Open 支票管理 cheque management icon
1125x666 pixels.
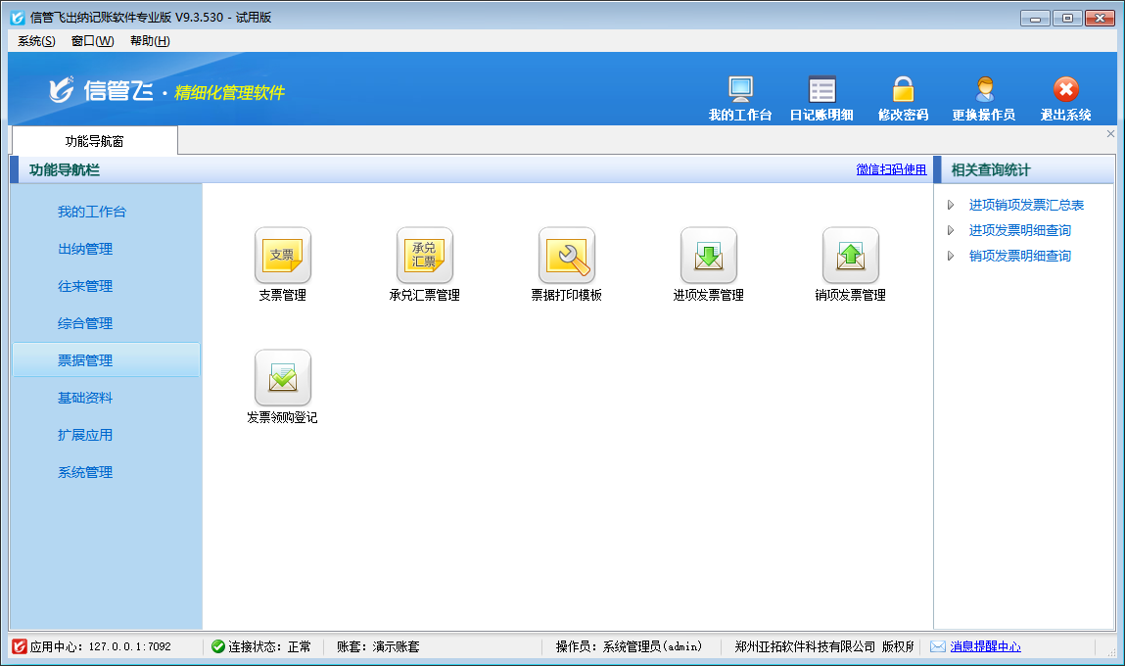coord(282,256)
